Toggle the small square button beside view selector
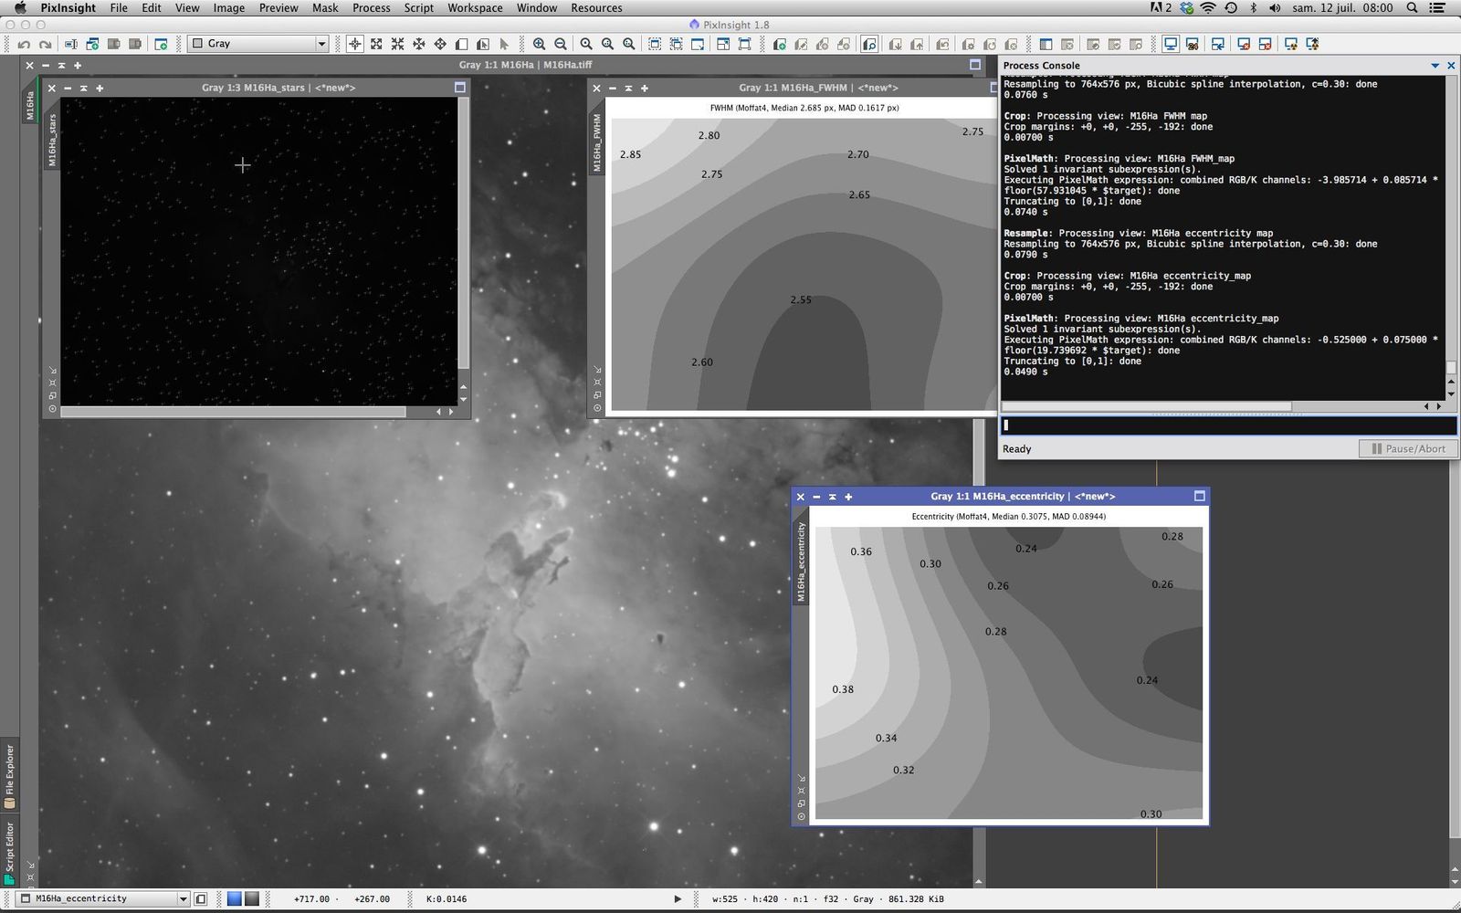 click(x=201, y=899)
